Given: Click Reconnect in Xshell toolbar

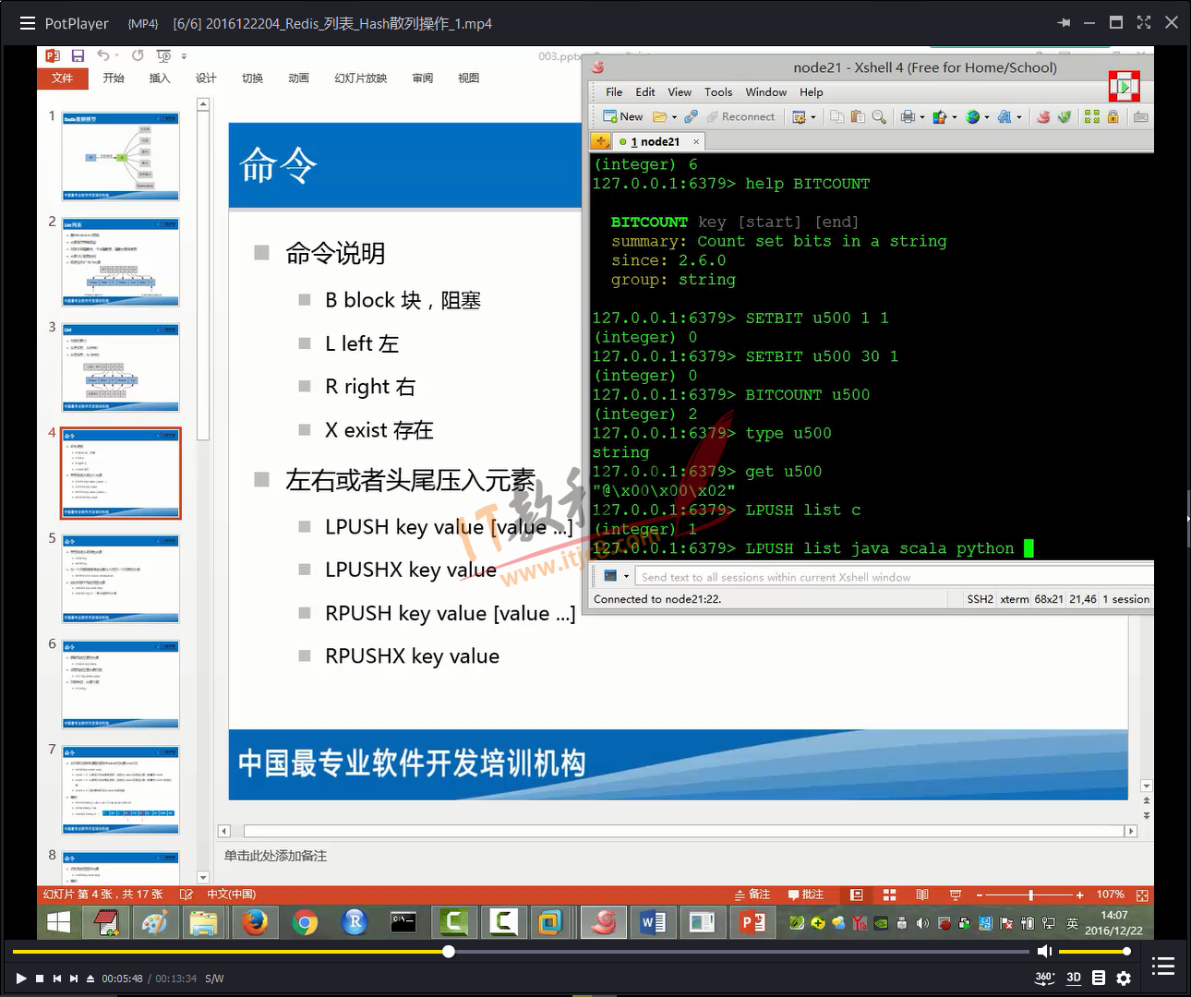Looking at the screenshot, I should point(741,116).
